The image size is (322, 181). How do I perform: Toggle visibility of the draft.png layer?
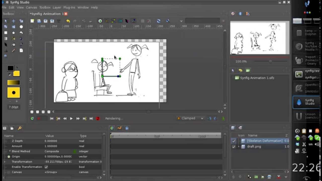tap(234, 147)
